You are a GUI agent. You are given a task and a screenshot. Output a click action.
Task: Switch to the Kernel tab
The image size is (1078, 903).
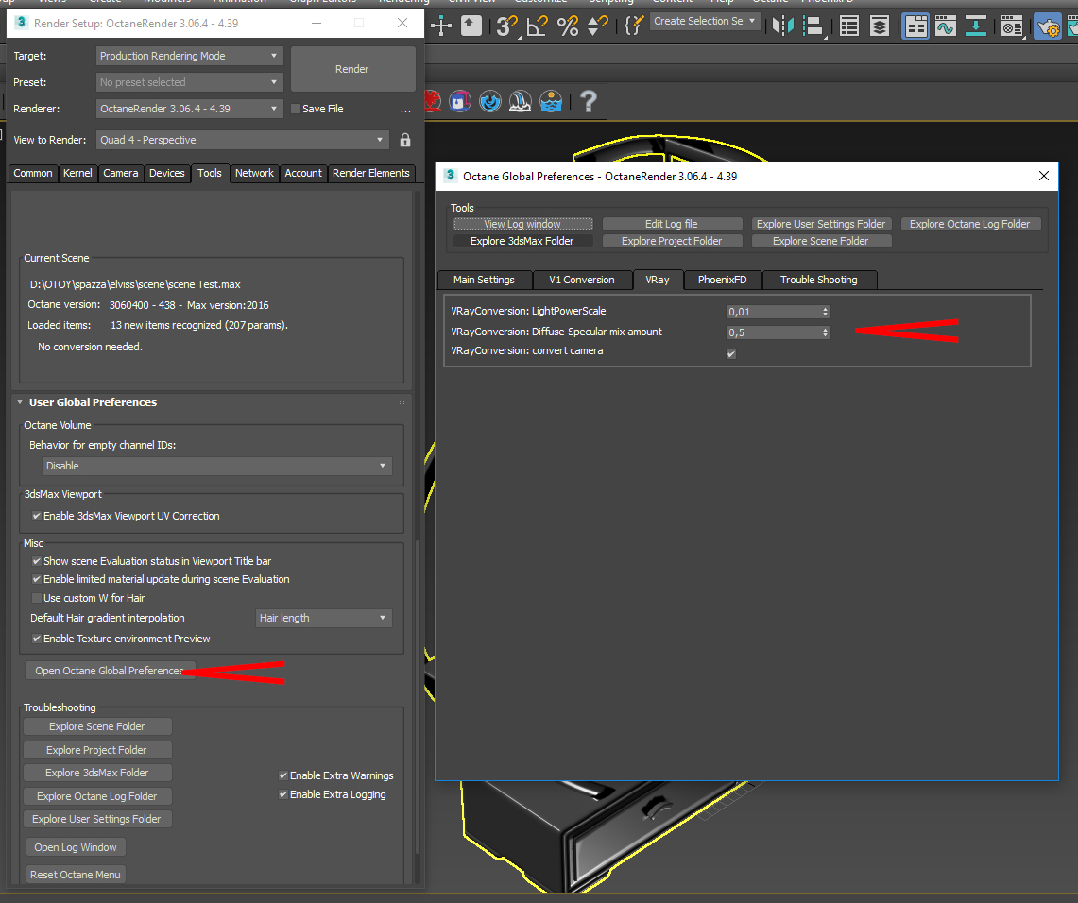(77, 173)
